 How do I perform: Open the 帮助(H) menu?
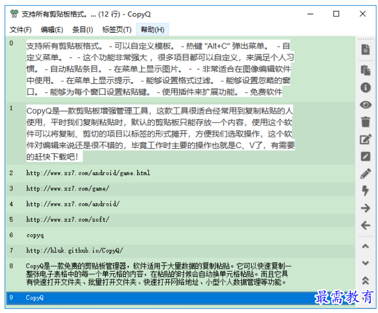(152, 30)
